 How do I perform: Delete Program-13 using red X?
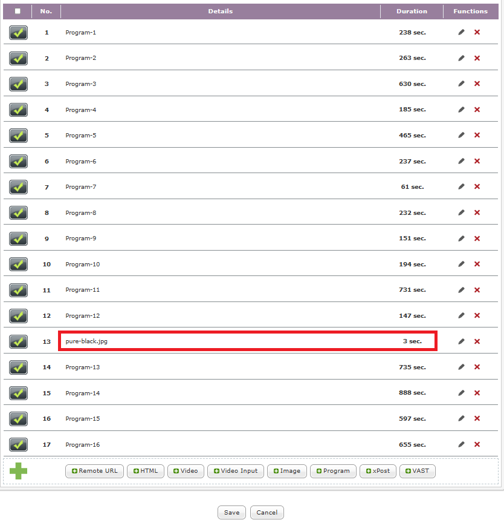[x=477, y=367]
